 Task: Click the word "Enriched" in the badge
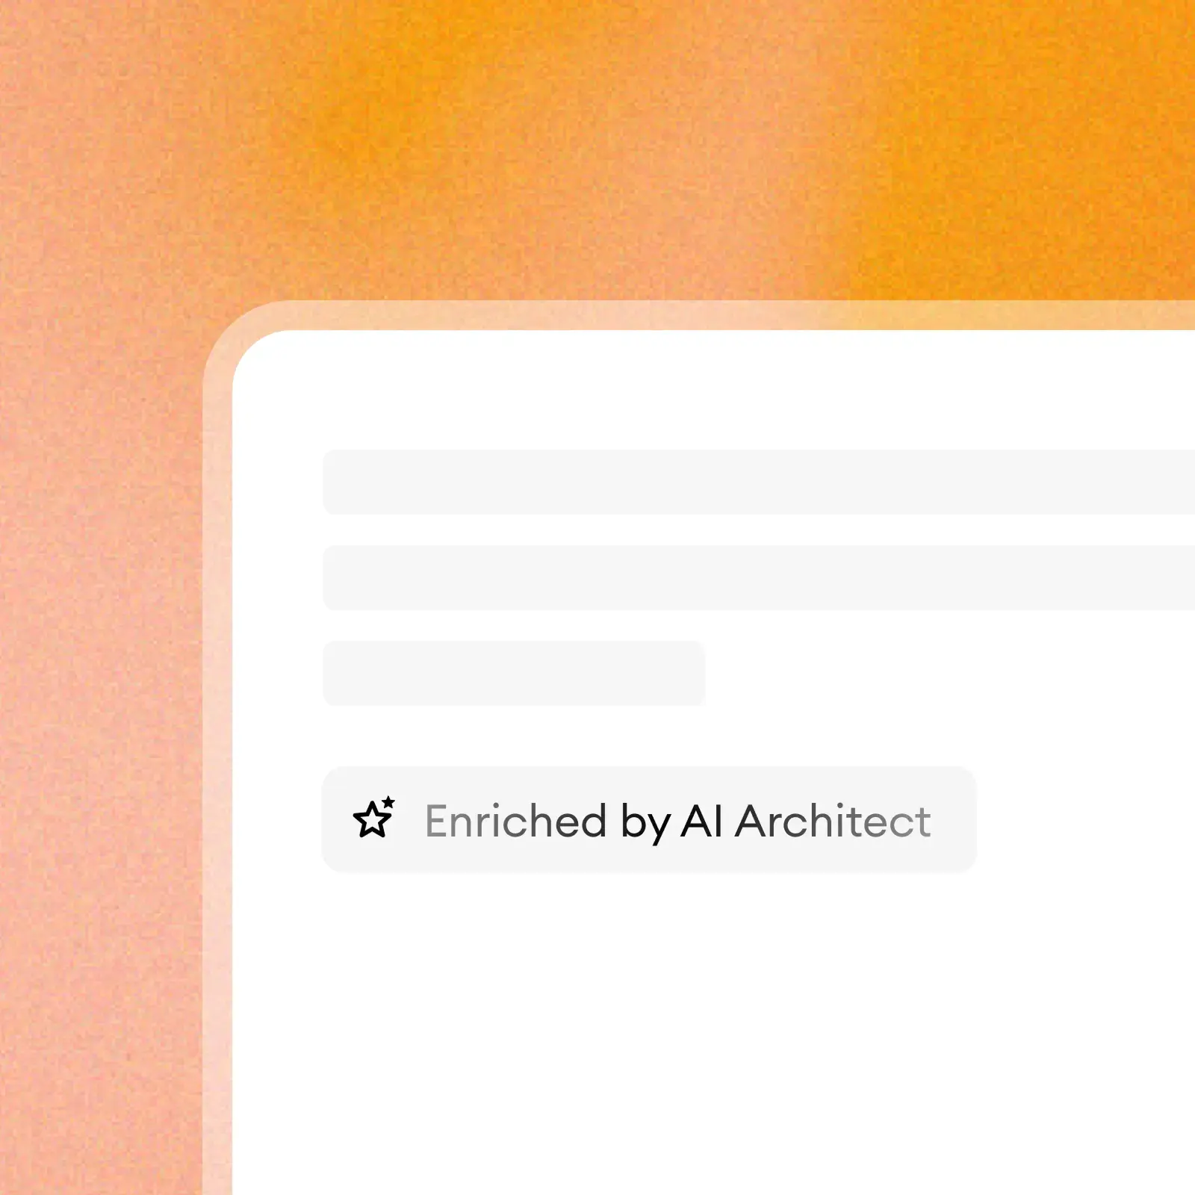[515, 821]
